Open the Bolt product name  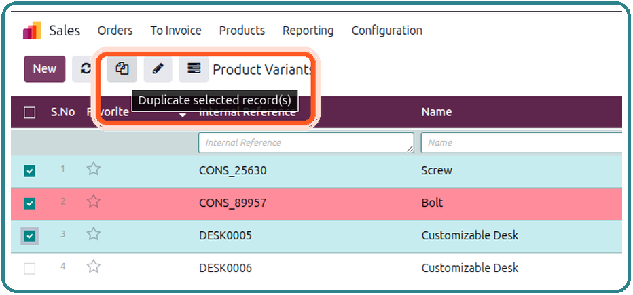(432, 203)
